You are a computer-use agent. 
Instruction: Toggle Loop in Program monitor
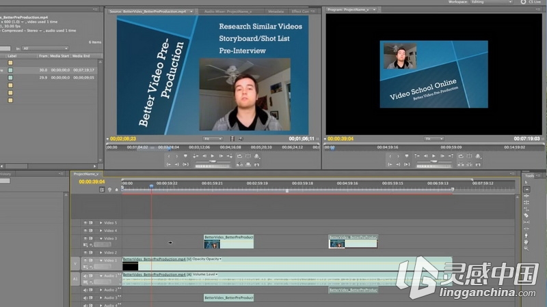coord(460,156)
